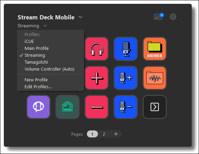
Task: Open settings with the gear icon
Action: (173, 17)
